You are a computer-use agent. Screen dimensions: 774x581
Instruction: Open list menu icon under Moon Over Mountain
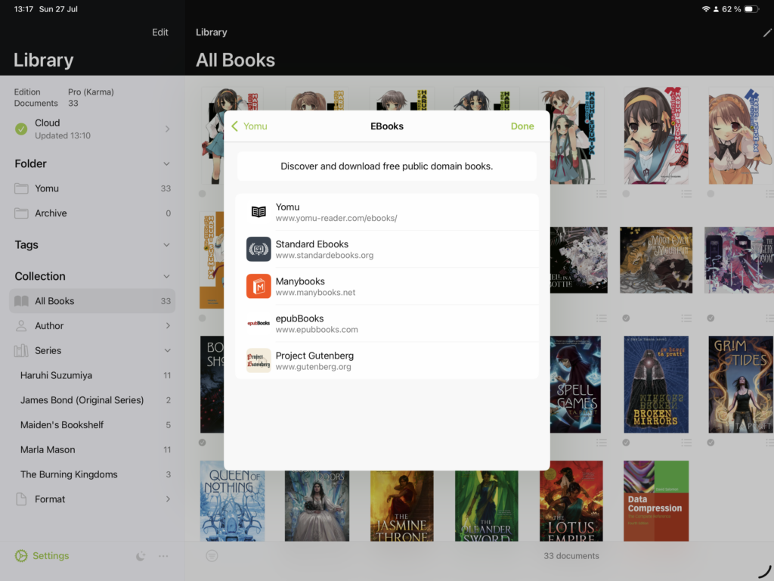686,318
